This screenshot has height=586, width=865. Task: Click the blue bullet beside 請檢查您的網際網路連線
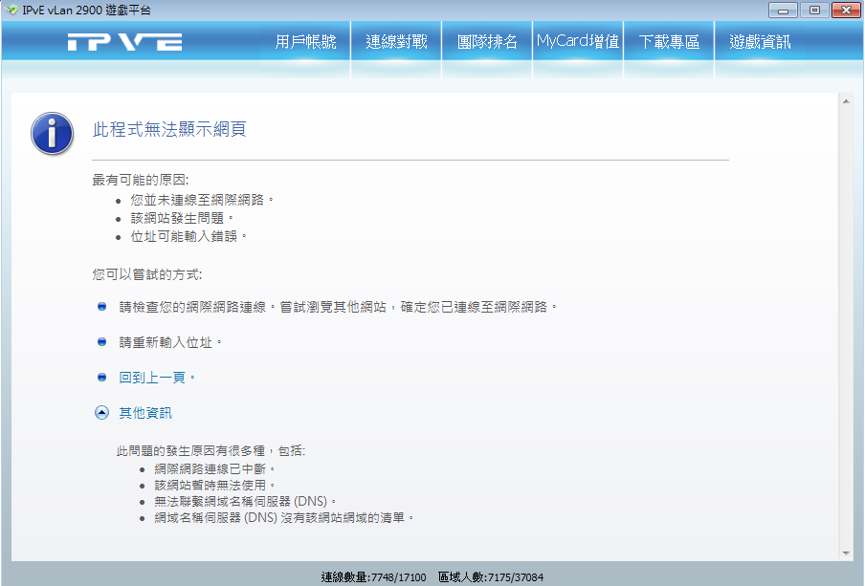click(x=101, y=307)
